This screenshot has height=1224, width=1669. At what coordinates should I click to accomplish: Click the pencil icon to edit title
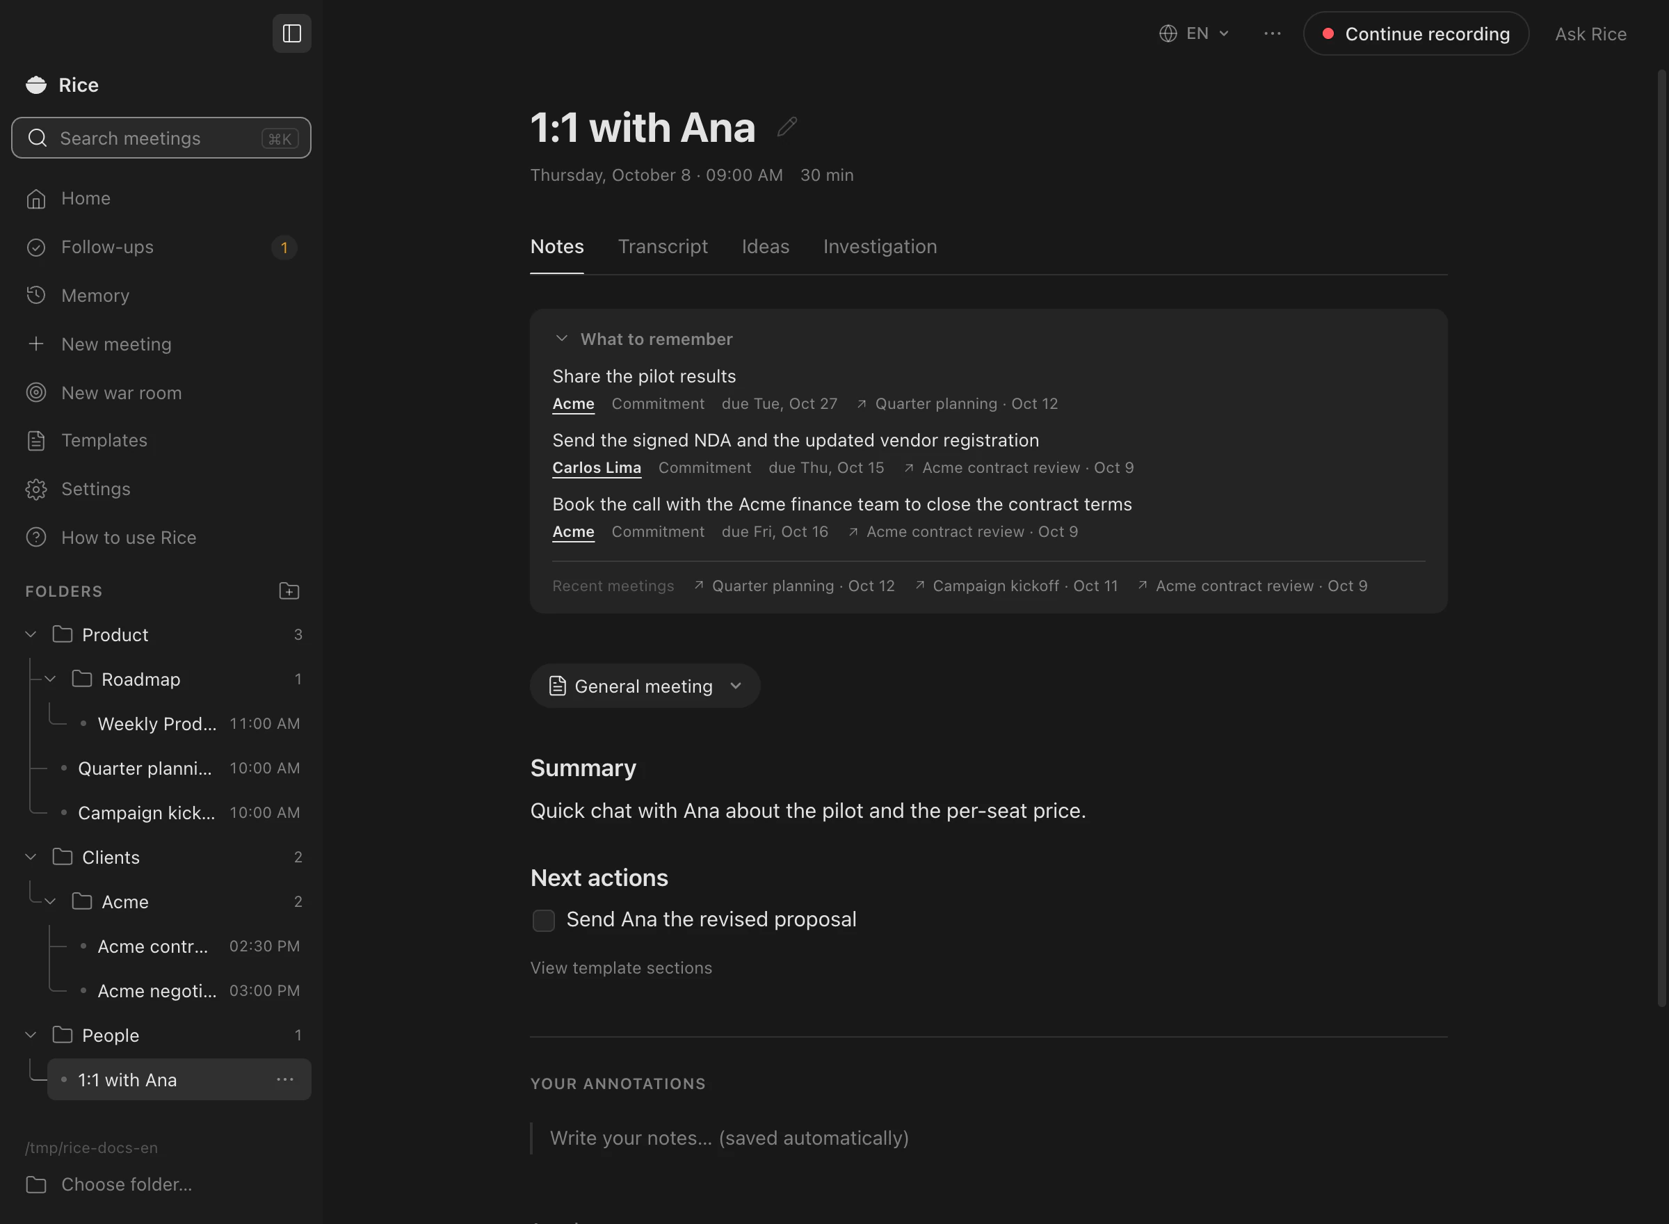[787, 127]
